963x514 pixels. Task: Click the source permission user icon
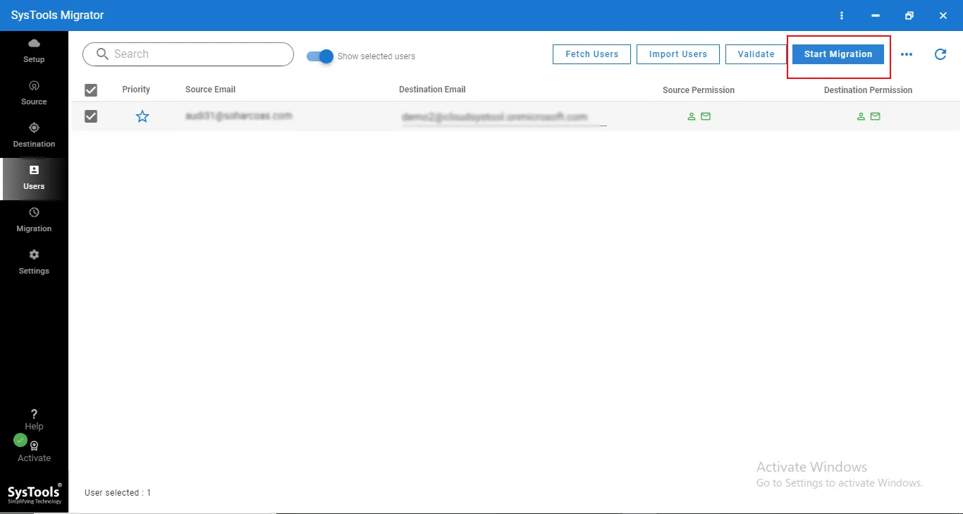692,116
